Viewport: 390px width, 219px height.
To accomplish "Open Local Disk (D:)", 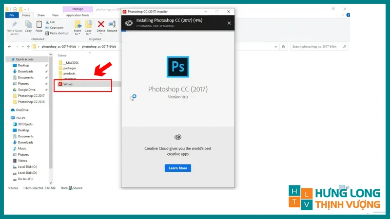I will click(x=27, y=173).
